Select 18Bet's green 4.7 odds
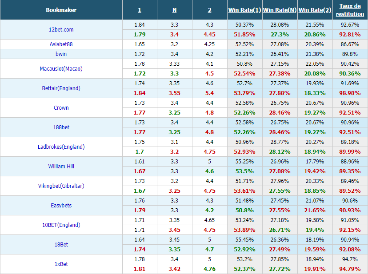This screenshot has width=368, height=274. click(x=210, y=250)
